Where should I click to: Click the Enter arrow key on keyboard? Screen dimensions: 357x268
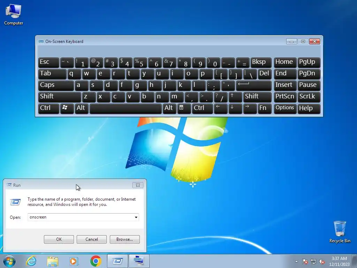coord(254,85)
